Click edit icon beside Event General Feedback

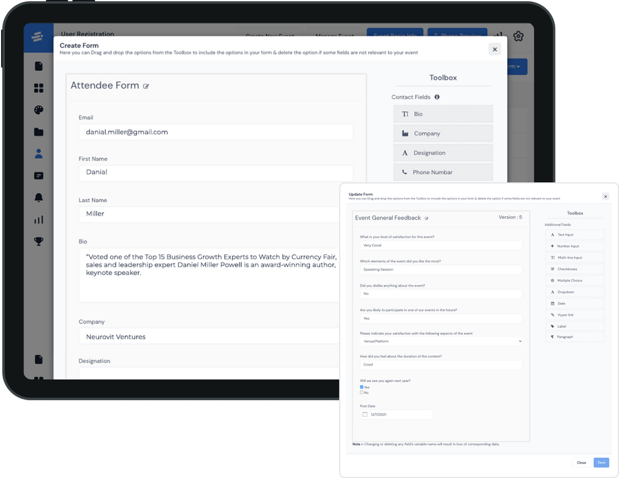point(426,218)
